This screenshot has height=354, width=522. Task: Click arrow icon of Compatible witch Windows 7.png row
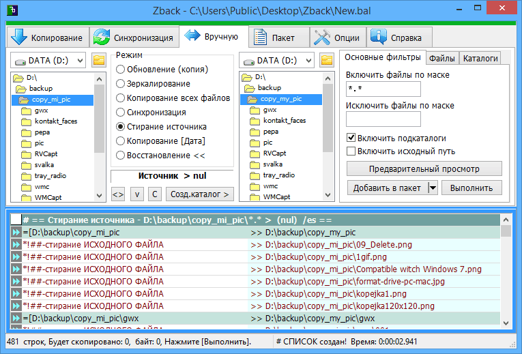[16, 269]
